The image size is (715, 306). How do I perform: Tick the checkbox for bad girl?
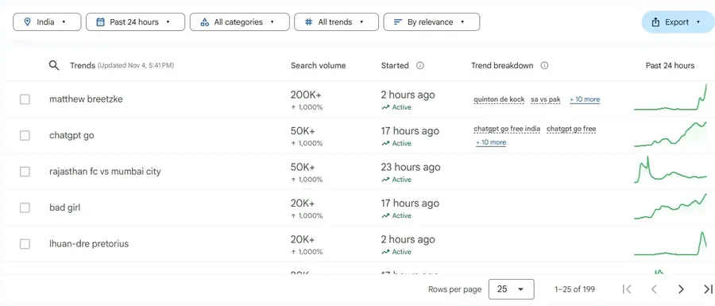pos(25,207)
